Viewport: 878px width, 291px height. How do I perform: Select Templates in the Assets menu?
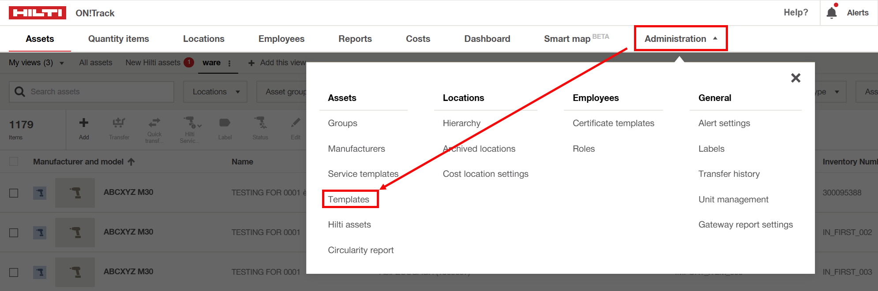(349, 199)
